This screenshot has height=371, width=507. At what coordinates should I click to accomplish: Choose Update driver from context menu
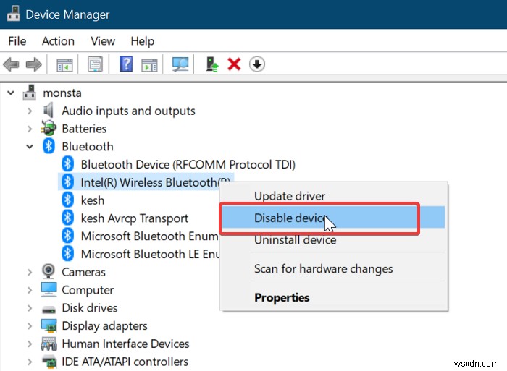click(334, 196)
